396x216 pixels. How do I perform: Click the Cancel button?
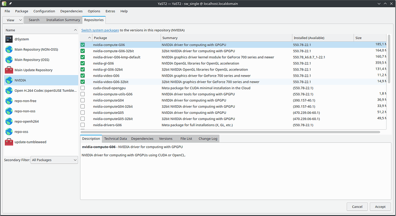point(357,207)
